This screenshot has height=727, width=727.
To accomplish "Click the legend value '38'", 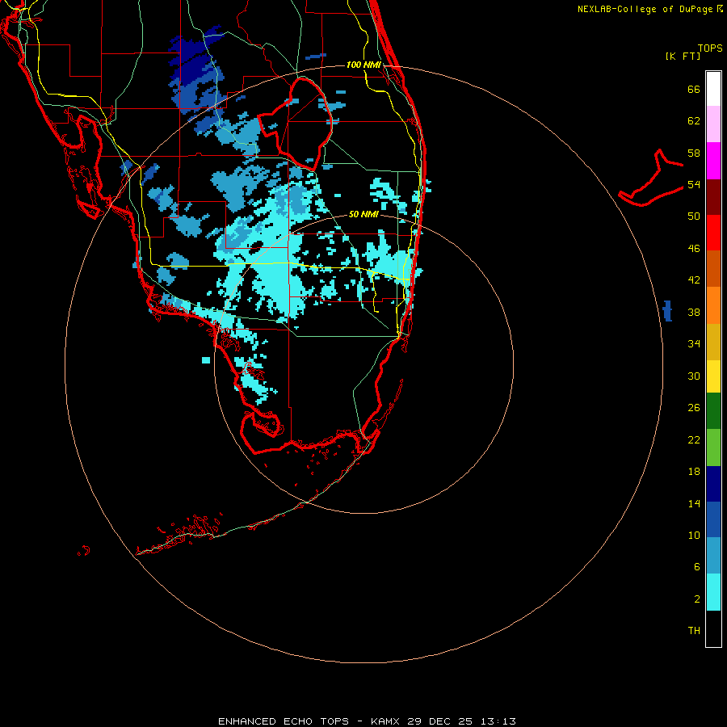I will 694,312.
